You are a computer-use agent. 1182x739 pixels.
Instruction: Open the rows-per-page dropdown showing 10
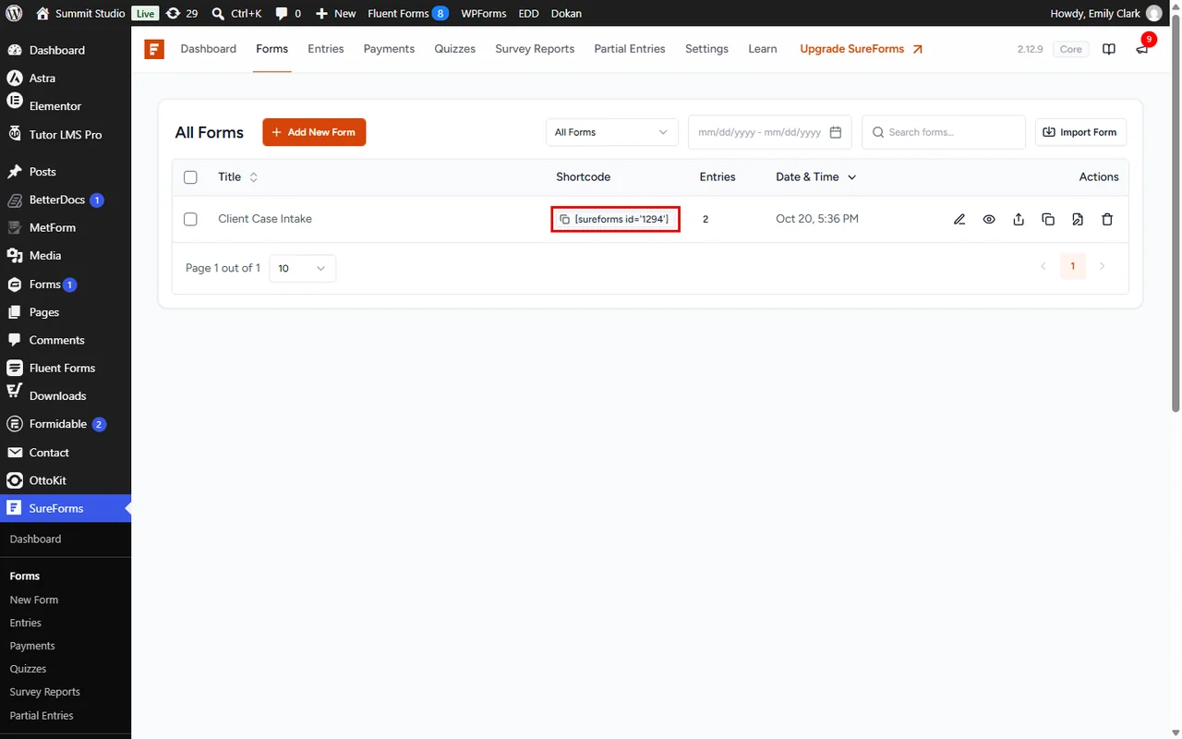302,268
